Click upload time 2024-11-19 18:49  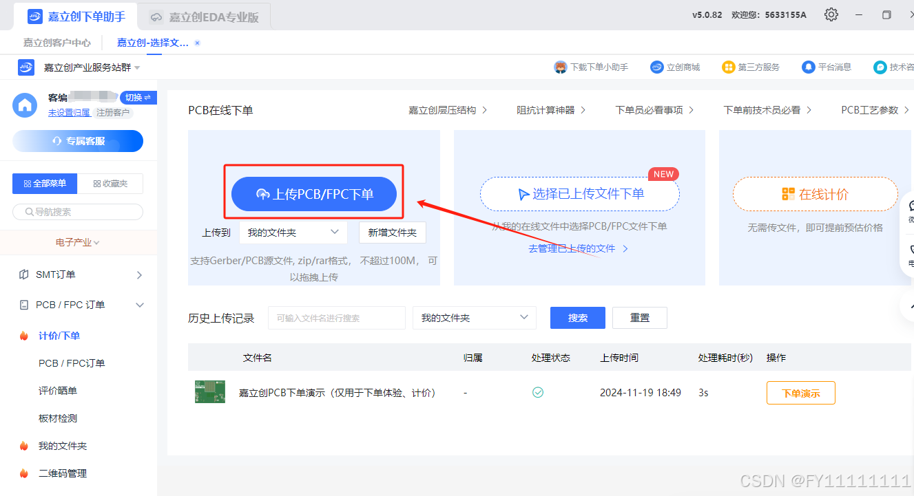[x=641, y=393]
